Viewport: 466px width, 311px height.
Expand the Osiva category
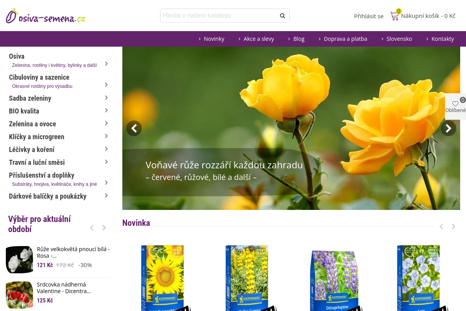106,64
